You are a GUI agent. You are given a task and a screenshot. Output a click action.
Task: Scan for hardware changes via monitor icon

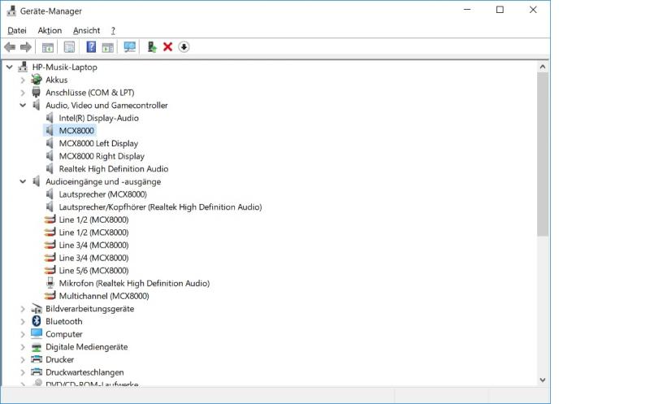(130, 47)
